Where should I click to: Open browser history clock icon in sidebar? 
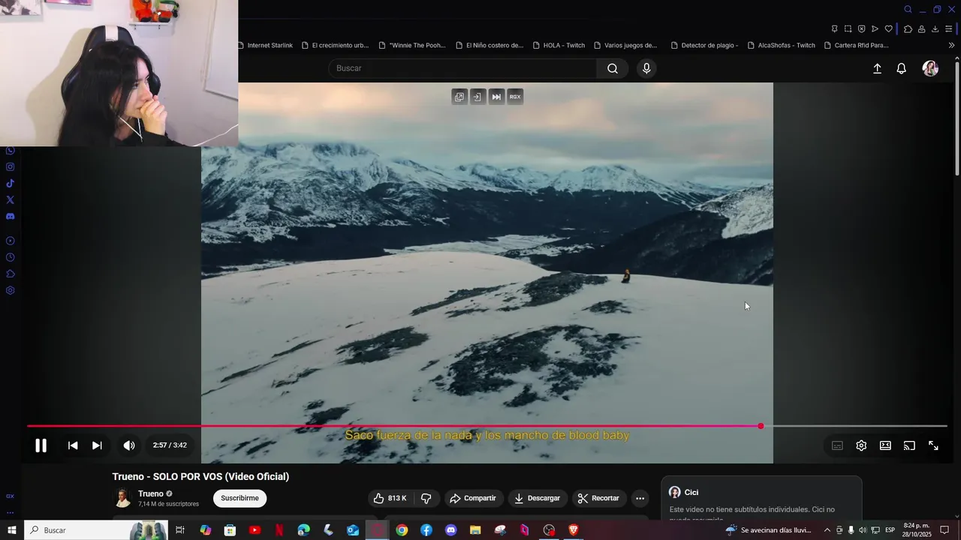point(11,257)
